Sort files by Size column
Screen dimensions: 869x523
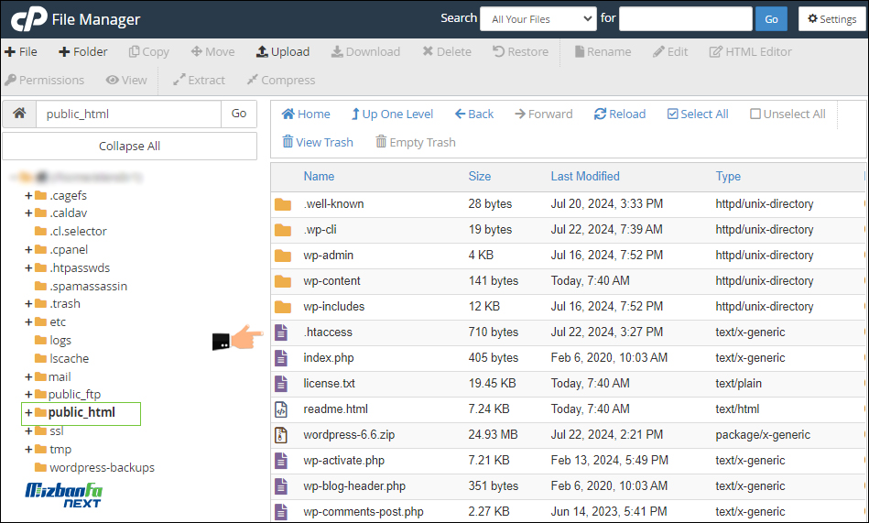click(x=480, y=177)
